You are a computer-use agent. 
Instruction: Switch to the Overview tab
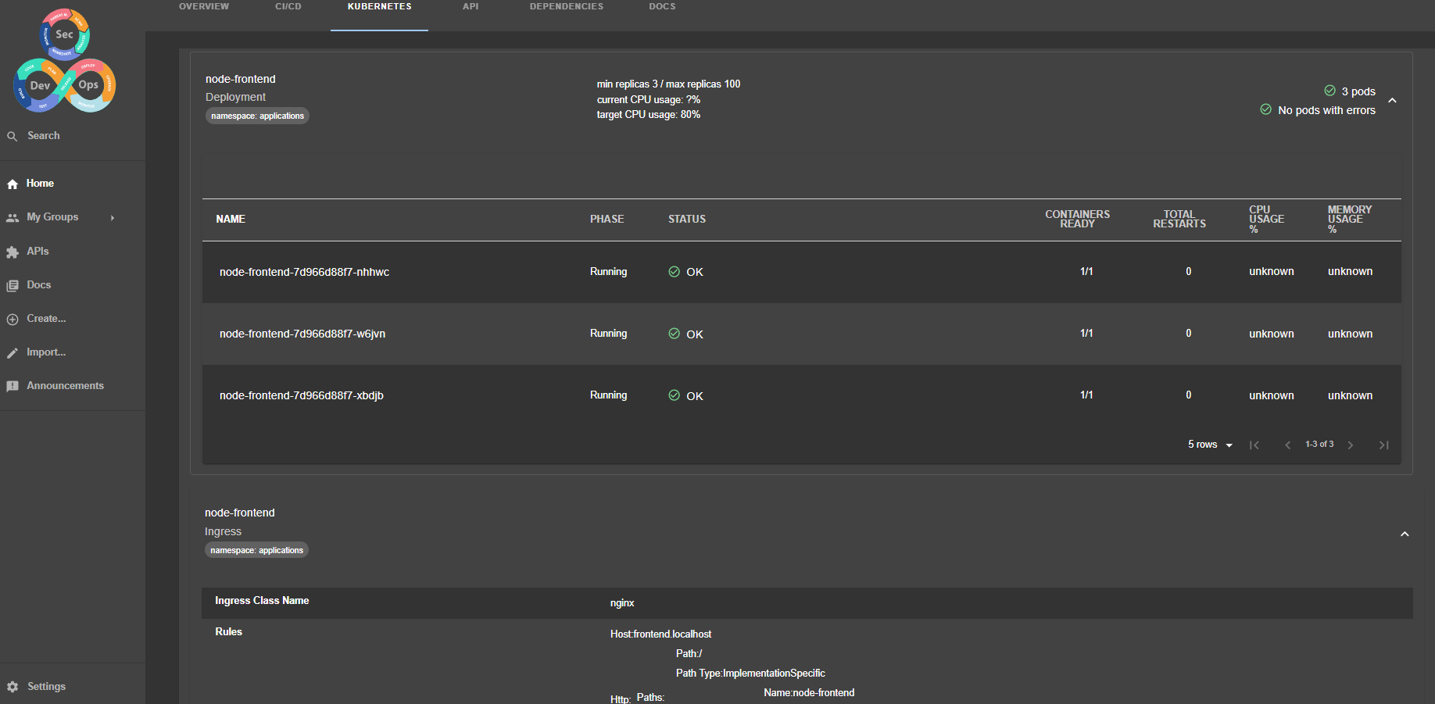(x=204, y=6)
